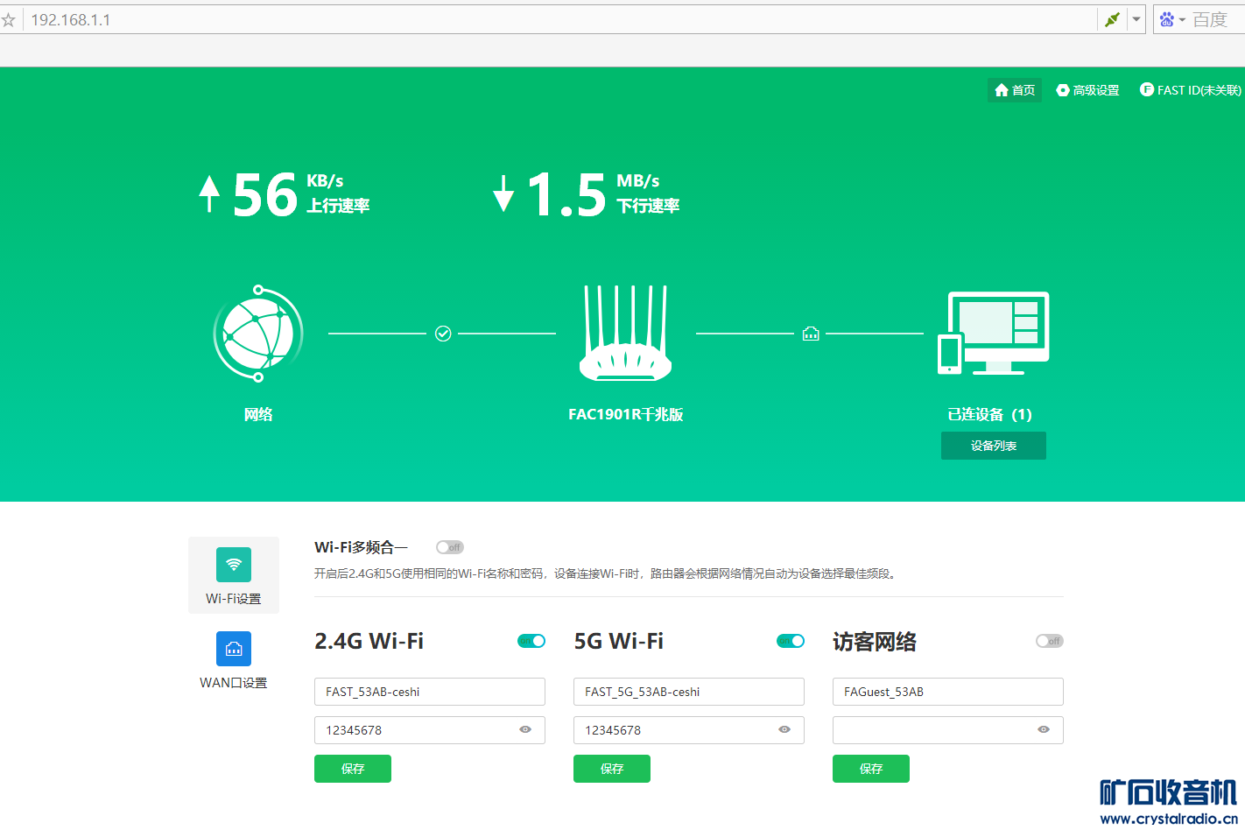Expand the address bar dropdown arrow
The width and height of the screenshot is (1245, 830).
pos(1136,19)
